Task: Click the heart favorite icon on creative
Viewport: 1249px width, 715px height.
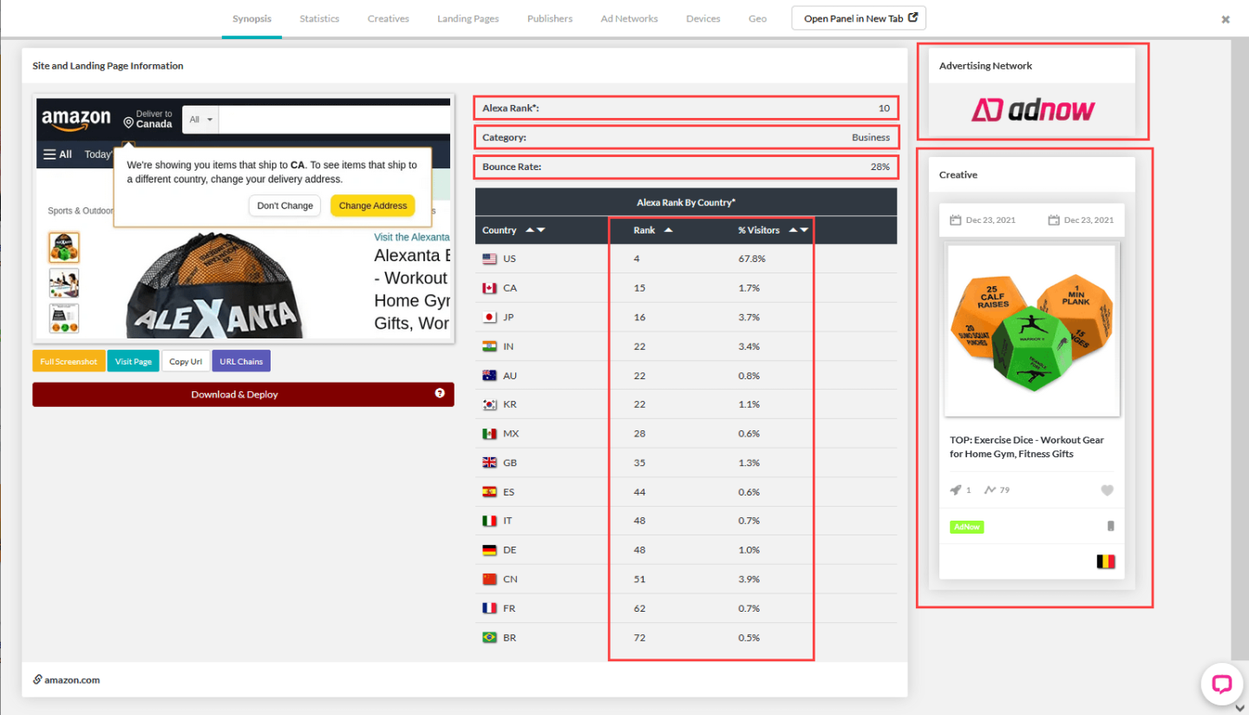Action: (1107, 490)
